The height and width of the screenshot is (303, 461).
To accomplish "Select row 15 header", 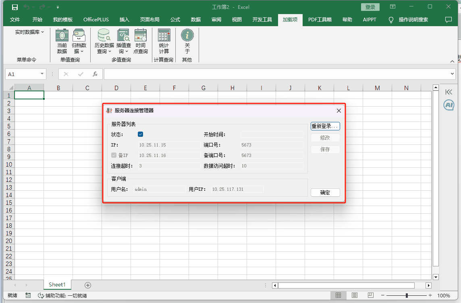I will [9, 202].
